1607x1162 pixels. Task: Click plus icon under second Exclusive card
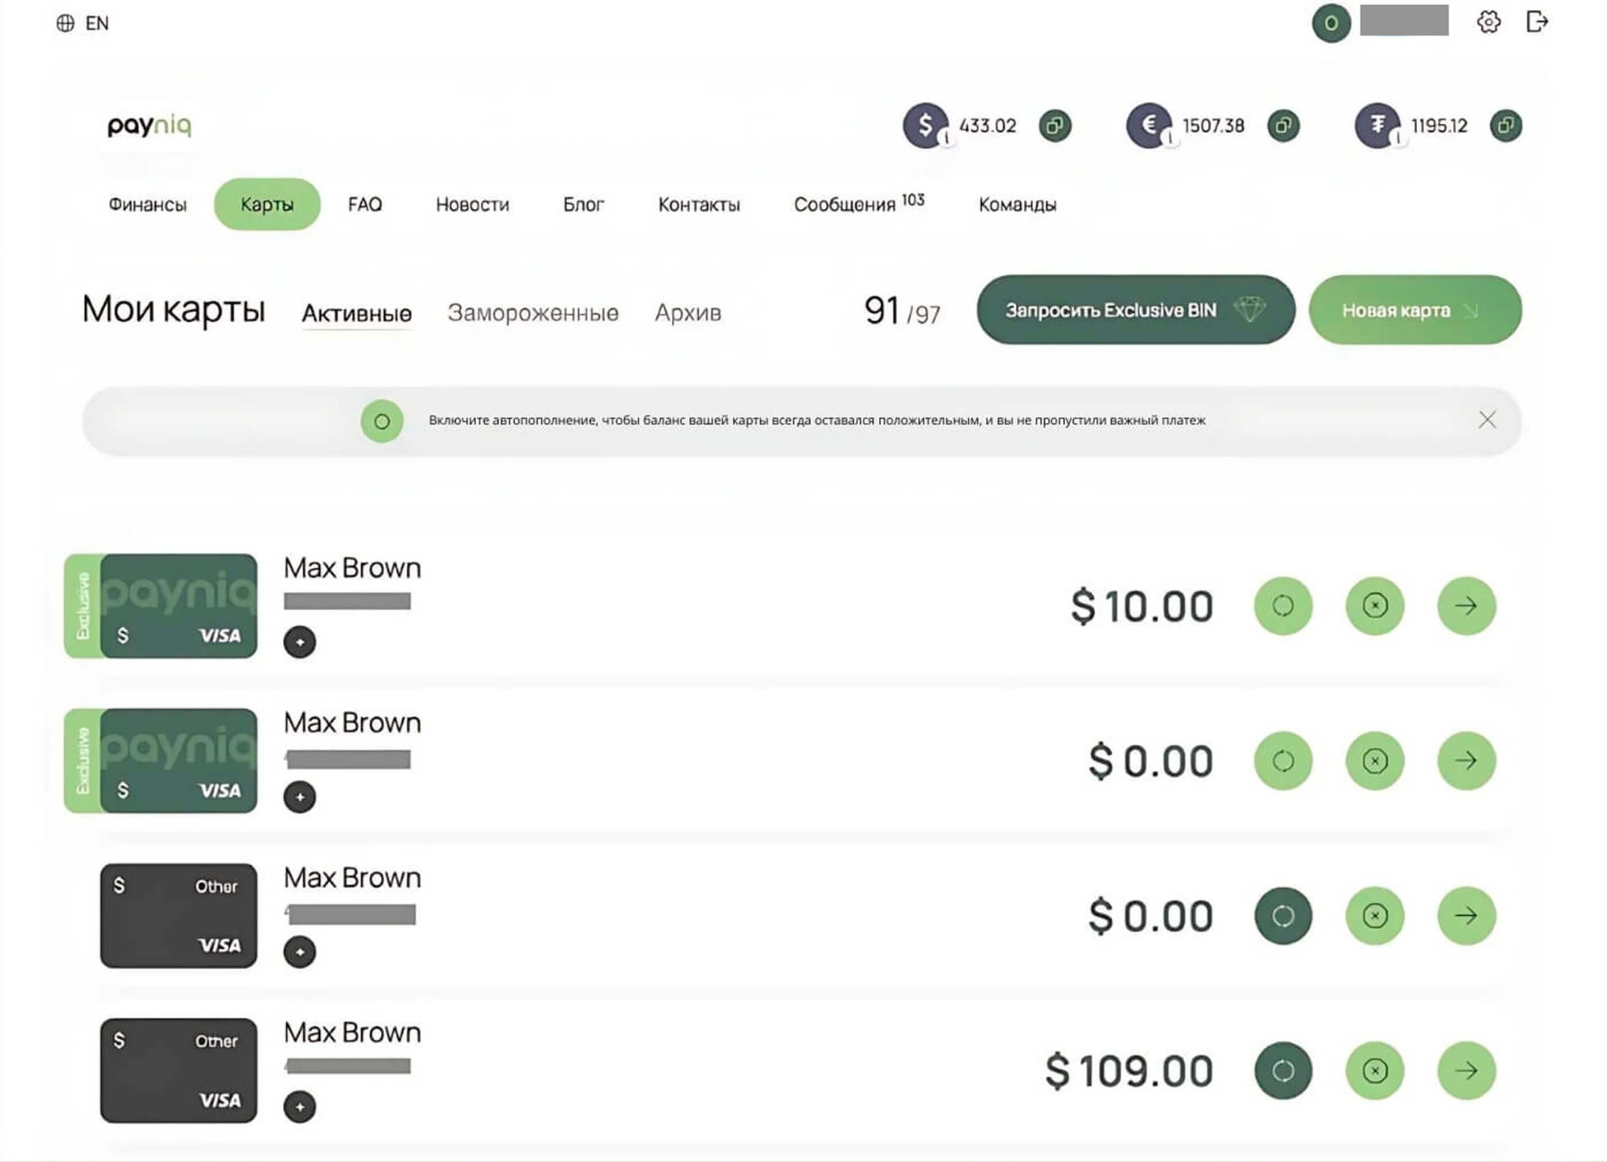[x=300, y=797]
